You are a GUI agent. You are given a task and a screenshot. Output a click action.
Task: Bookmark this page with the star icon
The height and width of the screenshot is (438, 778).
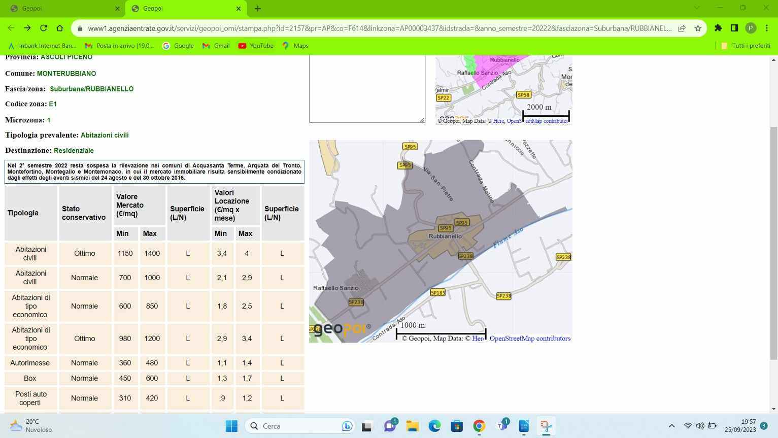pos(698,28)
